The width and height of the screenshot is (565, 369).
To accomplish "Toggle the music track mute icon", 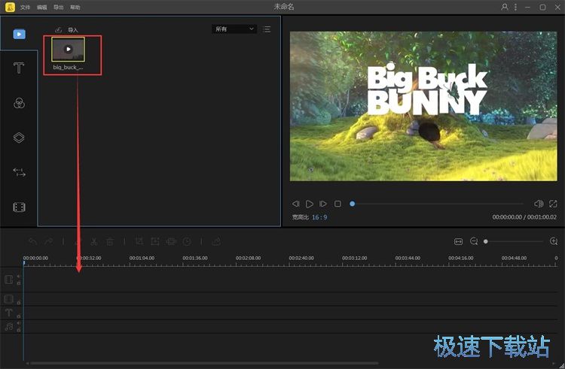I will click(x=19, y=323).
